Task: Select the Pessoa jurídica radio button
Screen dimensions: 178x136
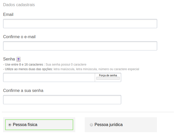Action: (91, 125)
